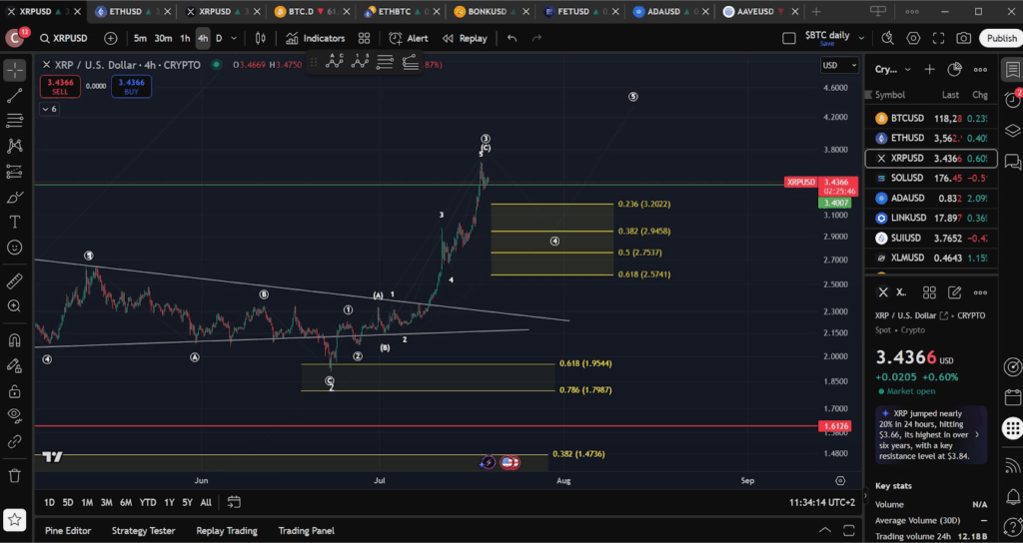The image size is (1023, 543).
Task: Open the quick search lightning icon
Action: (887, 39)
